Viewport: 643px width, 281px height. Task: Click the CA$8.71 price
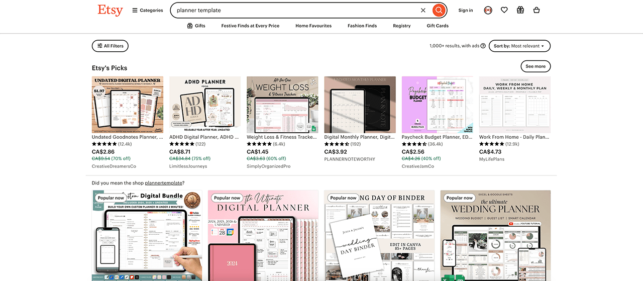coord(180,152)
